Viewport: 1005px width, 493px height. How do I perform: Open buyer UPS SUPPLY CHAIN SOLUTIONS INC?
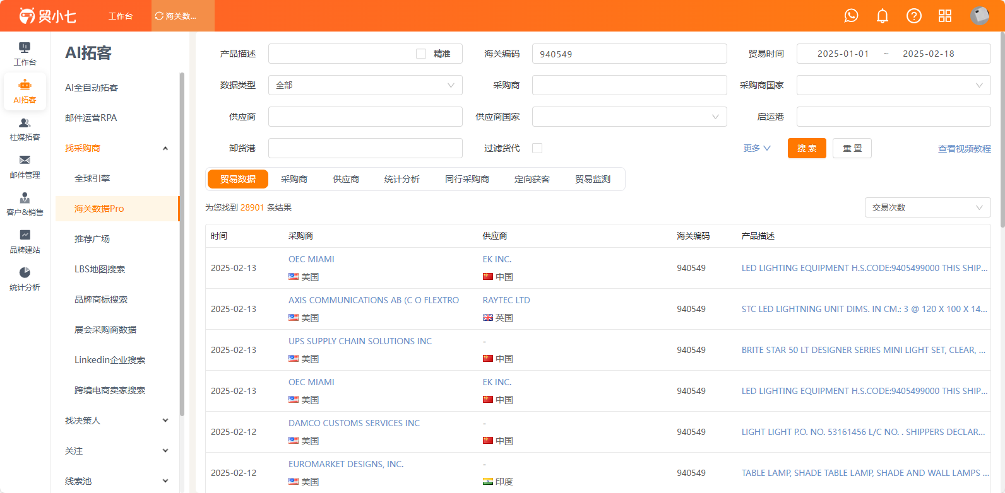(x=360, y=341)
